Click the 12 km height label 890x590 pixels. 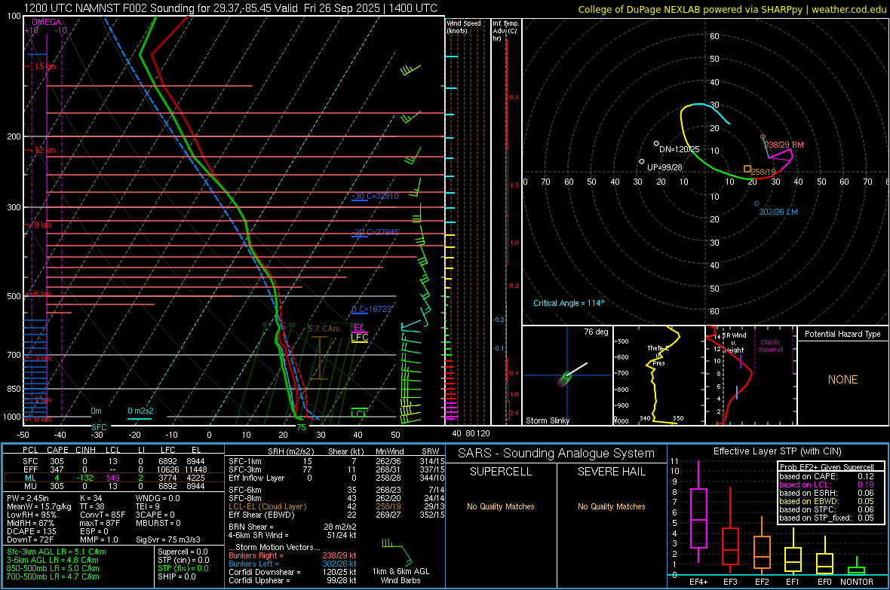click(44, 151)
